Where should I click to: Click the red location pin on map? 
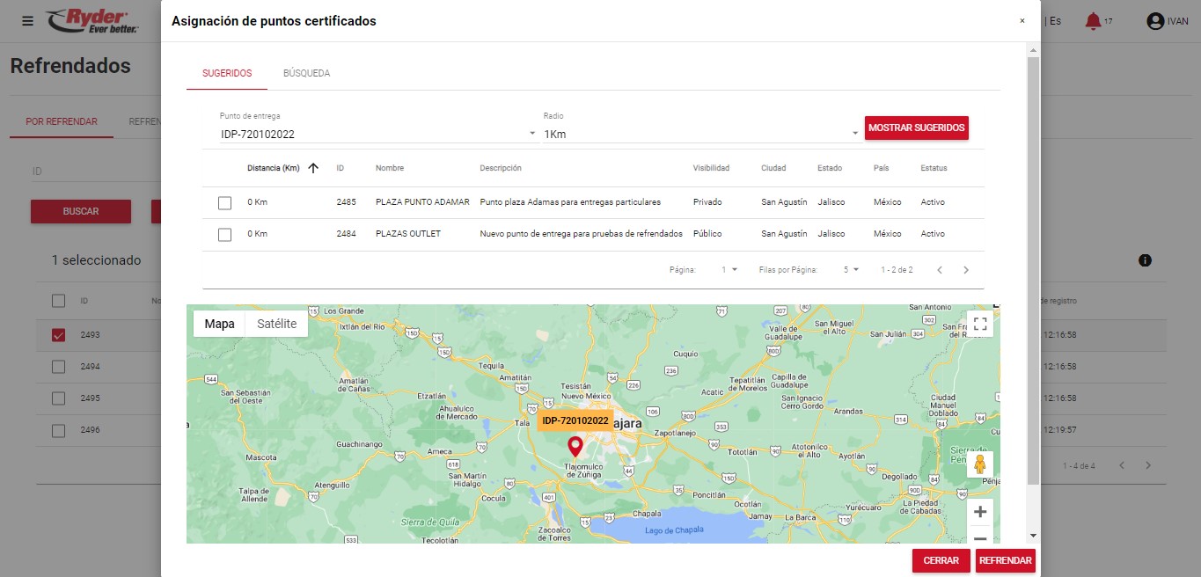[575, 446]
